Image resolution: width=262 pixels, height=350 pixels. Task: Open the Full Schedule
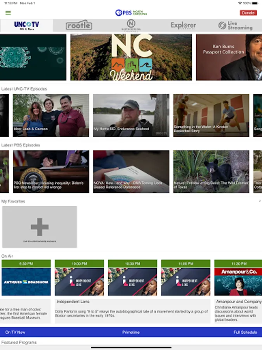[x=245, y=332]
